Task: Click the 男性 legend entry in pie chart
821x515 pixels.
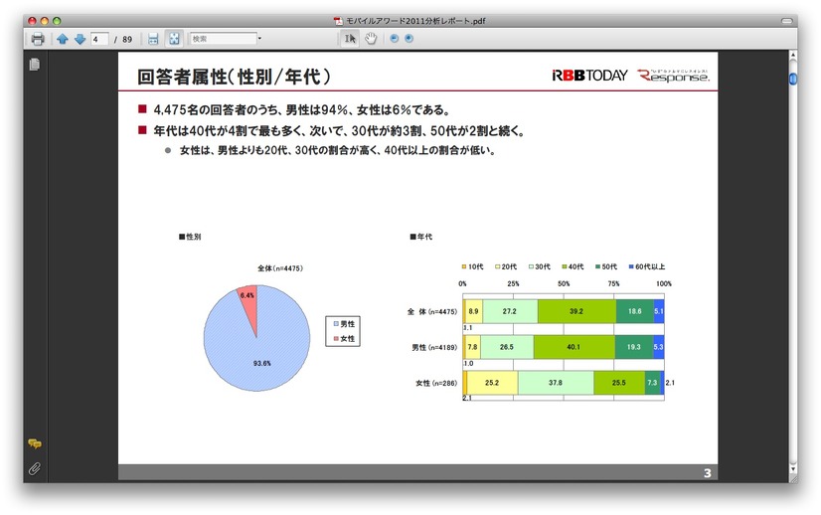Action: pos(344,324)
